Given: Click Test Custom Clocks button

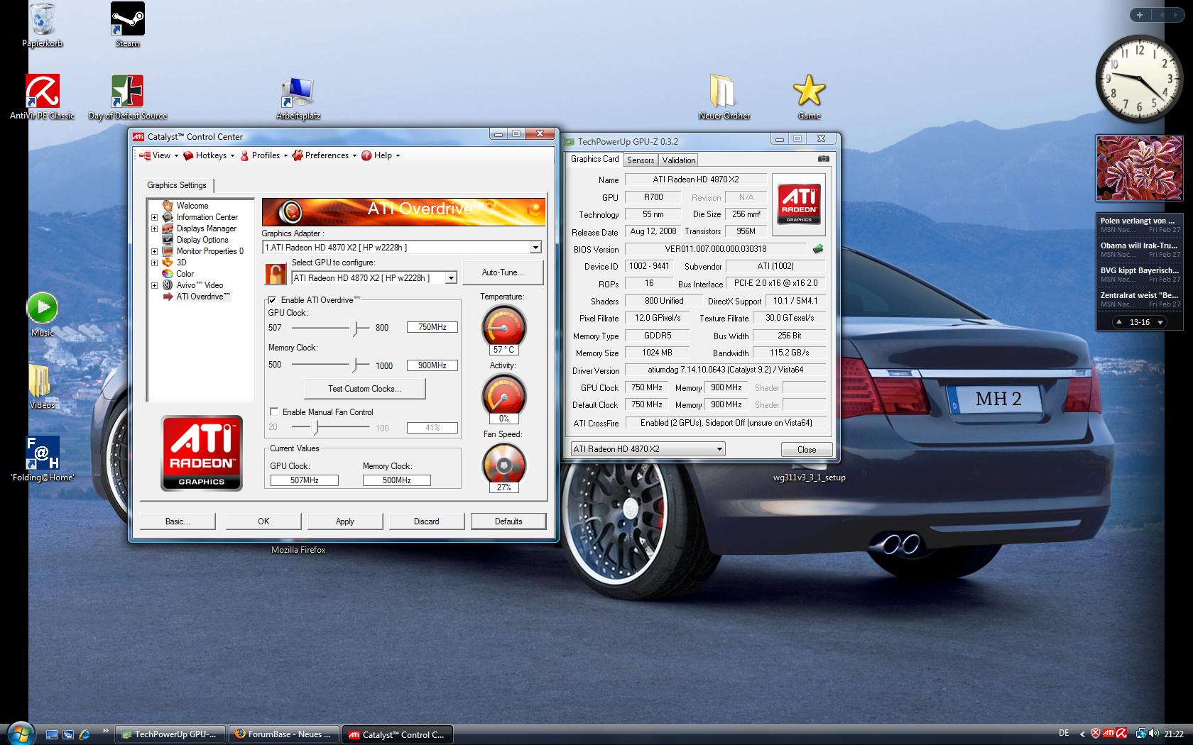Looking at the screenshot, I should point(365,389).
